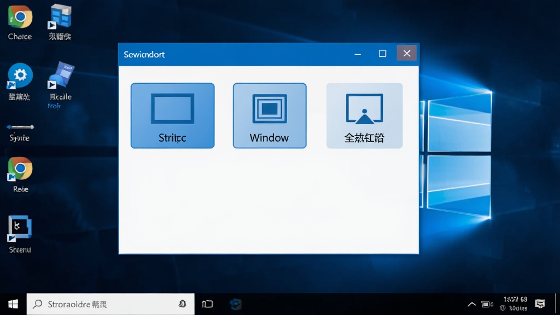Open the Chrome shortcut labeled "Rebe"
Image resolution: width=560 pixels, height=315 pixels.
point(20,174)
